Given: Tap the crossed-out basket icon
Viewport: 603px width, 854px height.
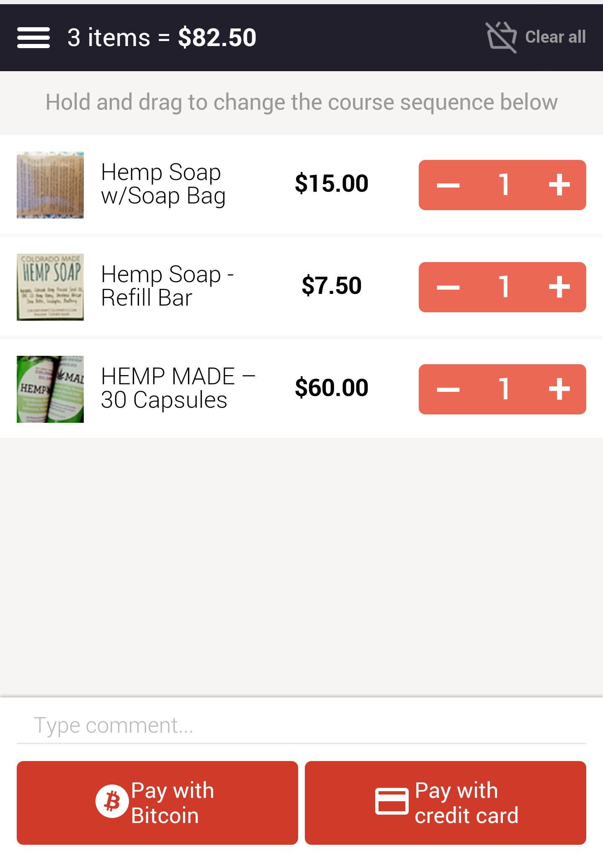Looking at the screenshot, I should (501, 37).
